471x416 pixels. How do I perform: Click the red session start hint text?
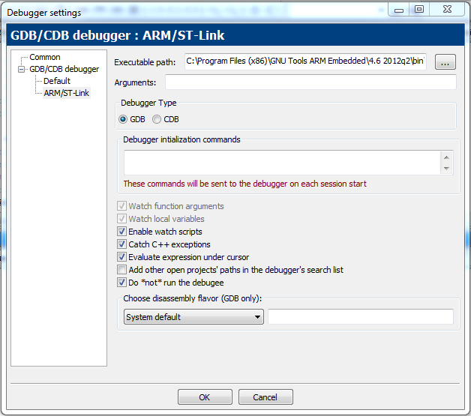click(244, 184)
